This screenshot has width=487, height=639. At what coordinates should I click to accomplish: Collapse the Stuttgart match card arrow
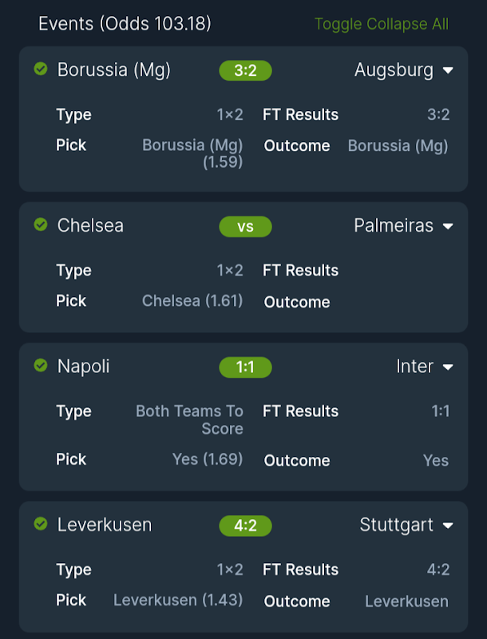[448, 526]
